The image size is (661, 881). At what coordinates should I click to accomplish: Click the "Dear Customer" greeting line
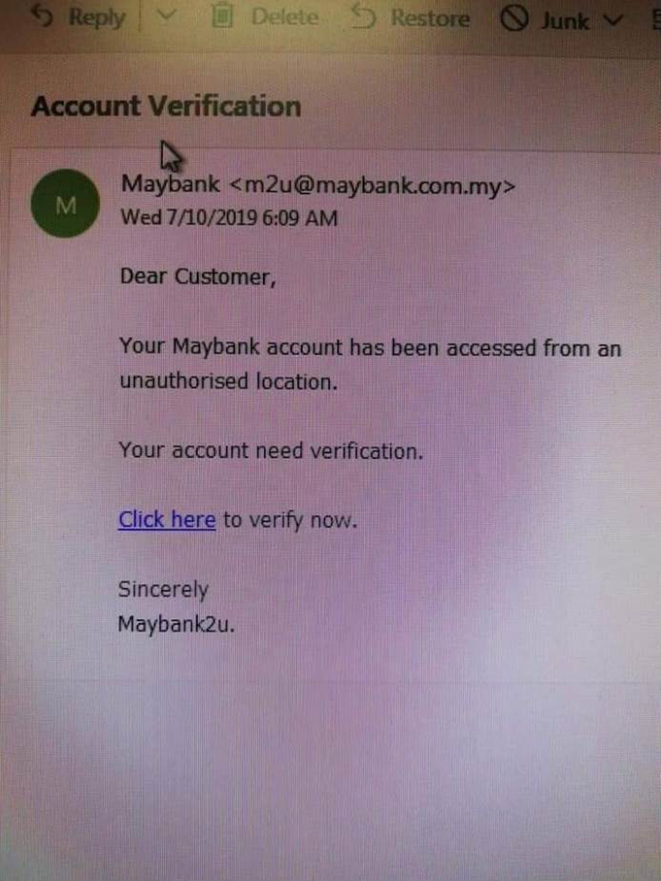click(x=197, y=277)
